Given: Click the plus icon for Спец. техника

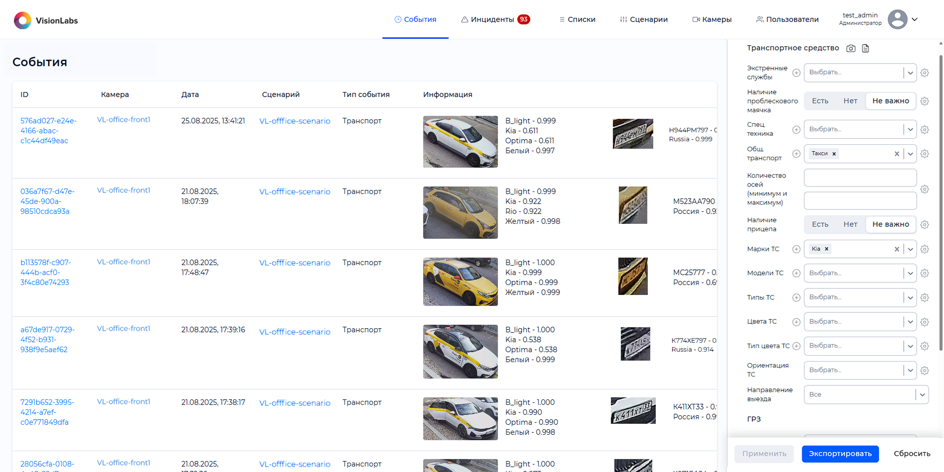Looking at the screenshot, I should pyautogui.click(x=796, y=129).
